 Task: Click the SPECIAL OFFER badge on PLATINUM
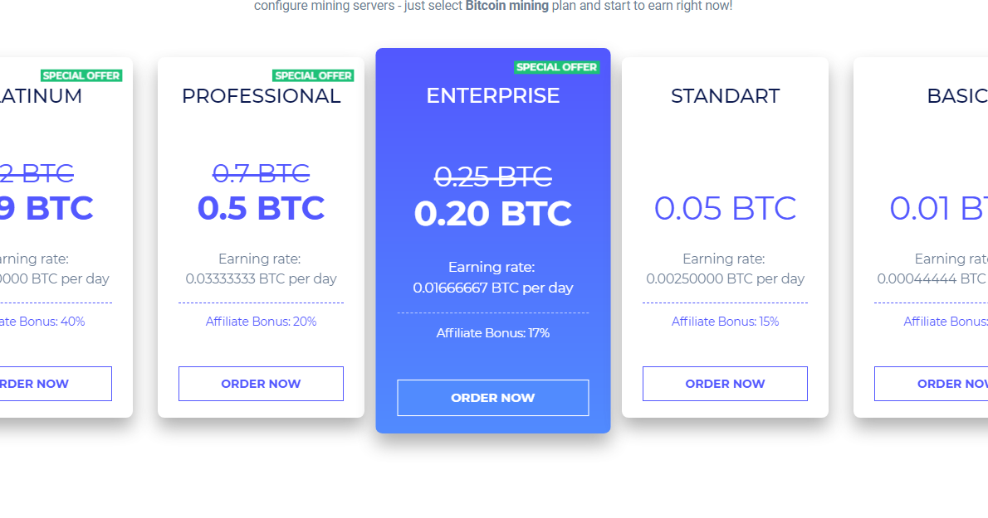(82, 75)
